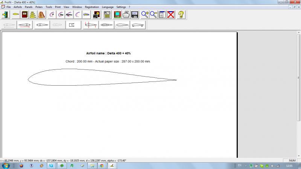Click the printer icon in toolbar
Screen dimensions: 301x169
coord(126,15)
